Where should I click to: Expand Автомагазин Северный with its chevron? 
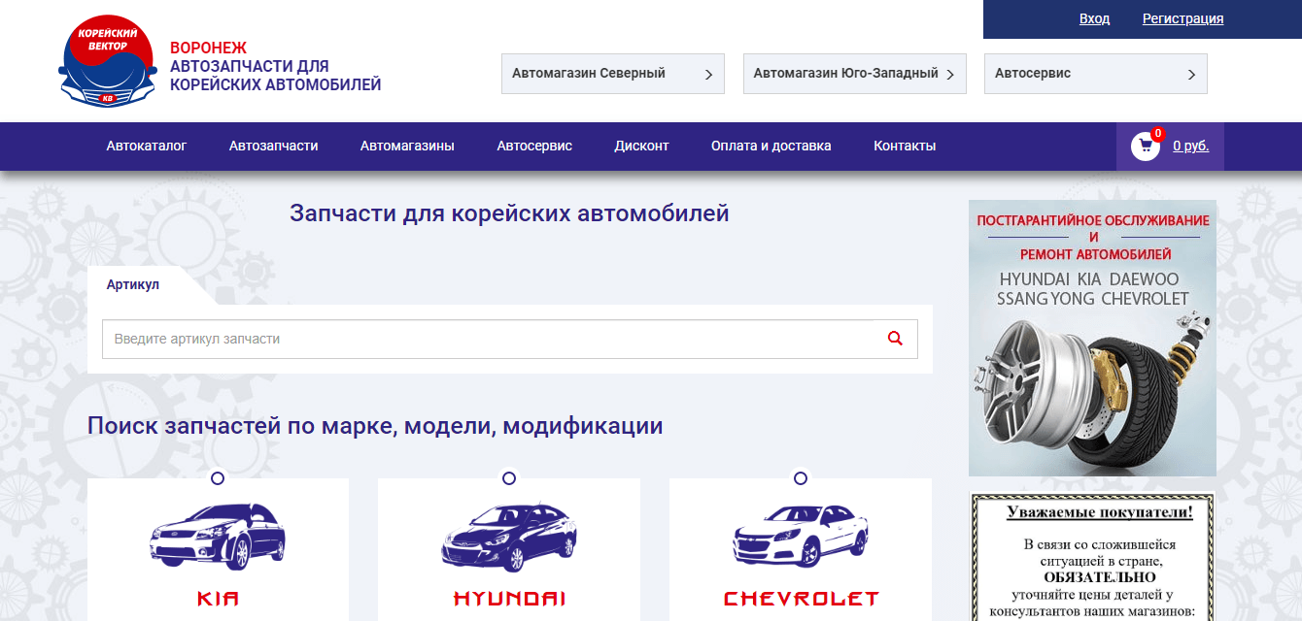point(708,73)
